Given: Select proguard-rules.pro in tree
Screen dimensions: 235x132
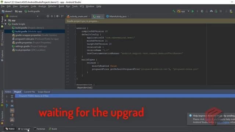Looking at the screenshot, I should (35, 39).
